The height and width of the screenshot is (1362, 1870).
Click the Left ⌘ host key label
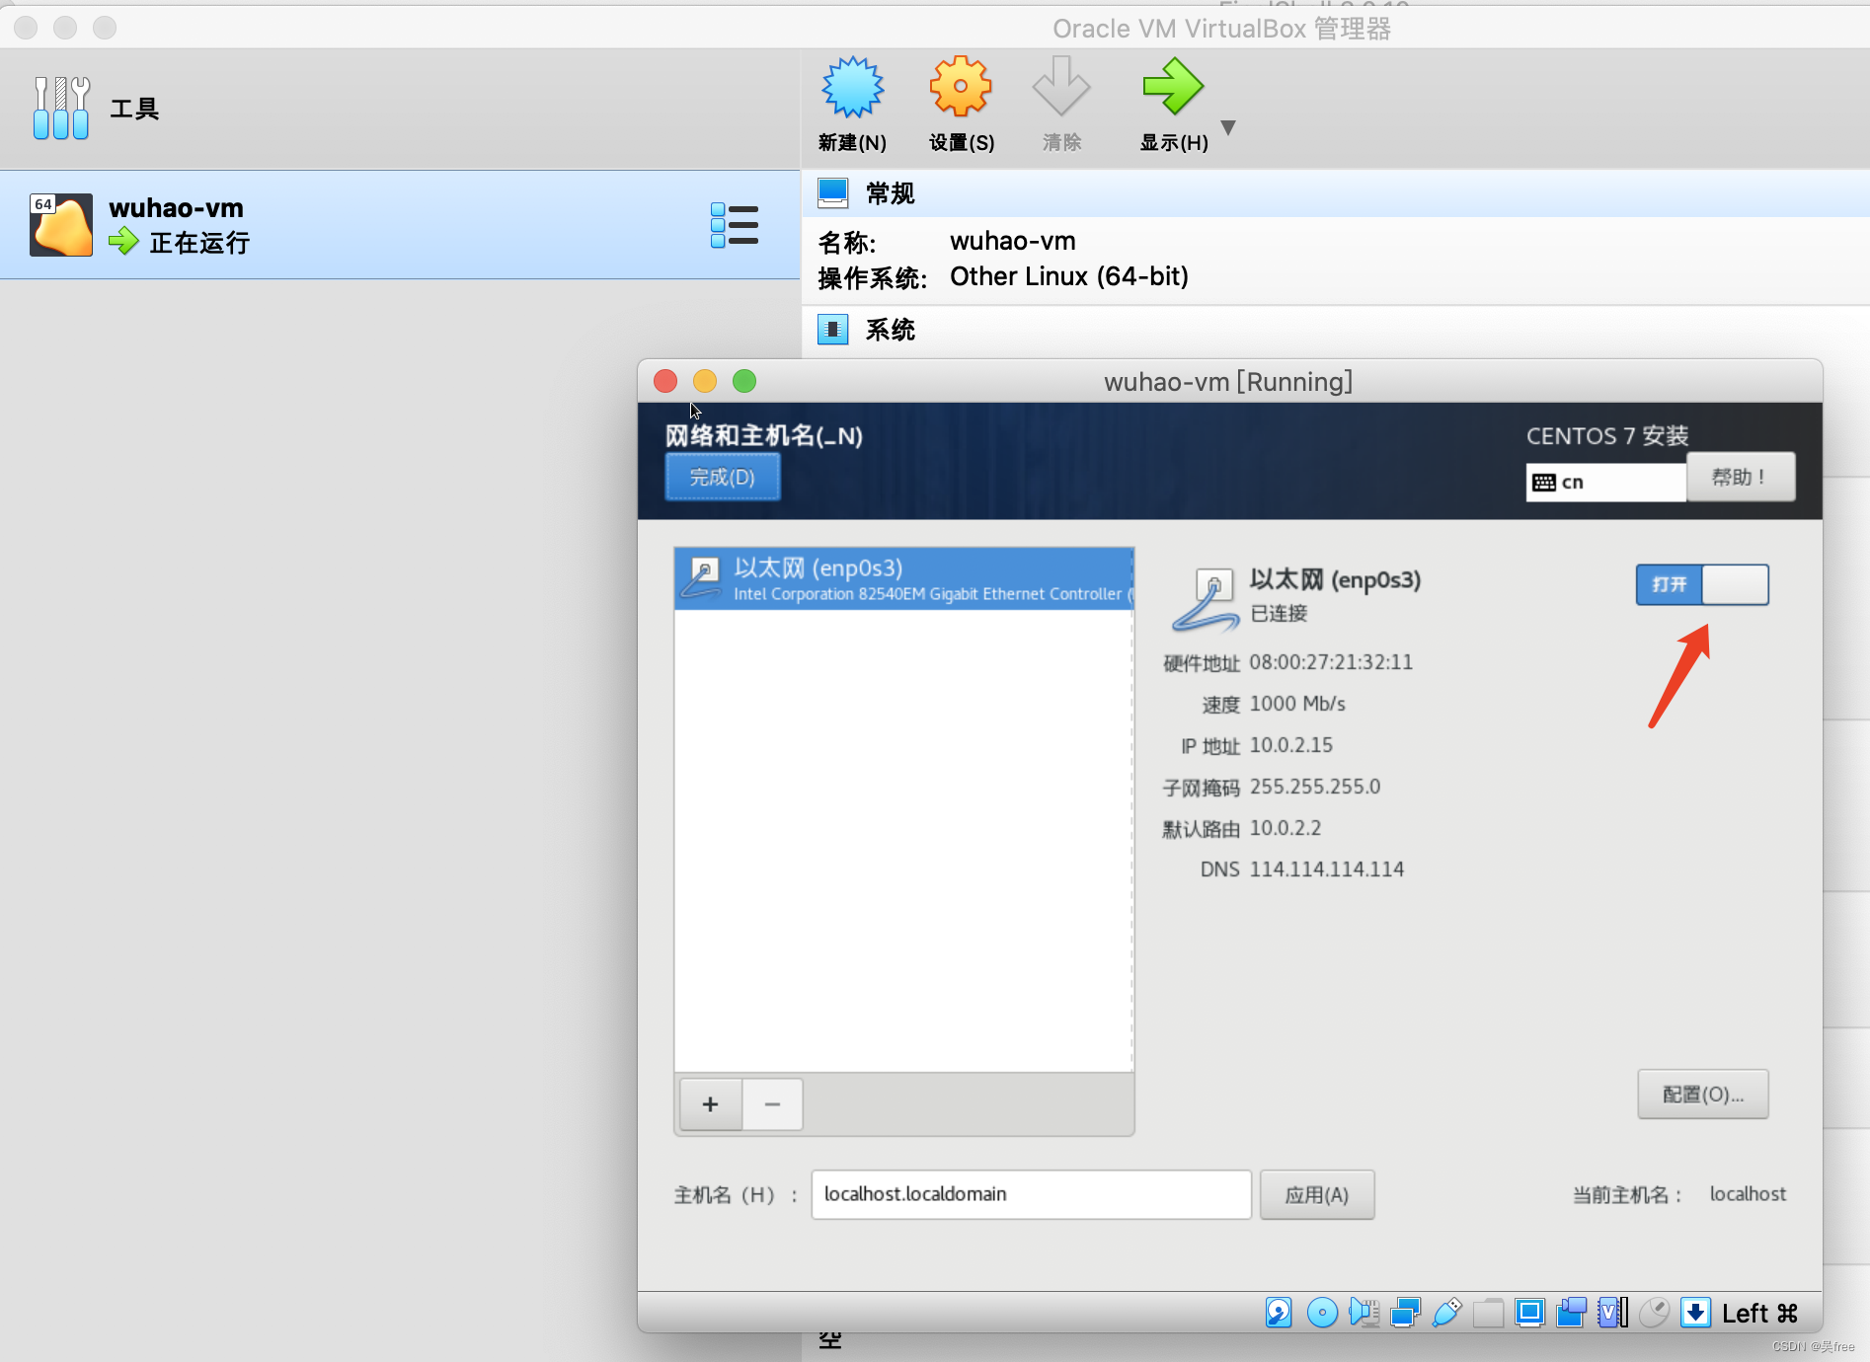tap(1760, 1314)
